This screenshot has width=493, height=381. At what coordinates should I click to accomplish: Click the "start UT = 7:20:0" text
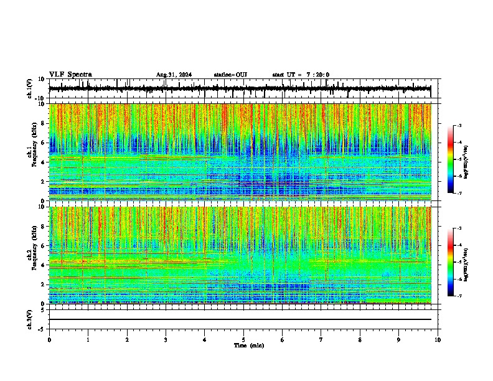[301, 75]
